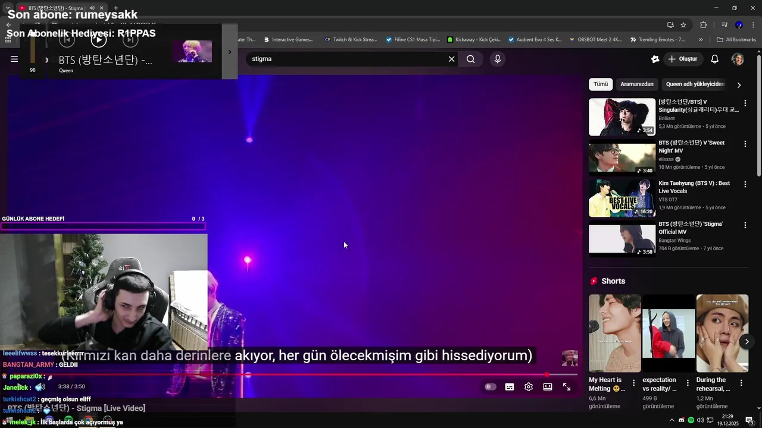Click the media overlay album thumbnail

coord(192,52)
